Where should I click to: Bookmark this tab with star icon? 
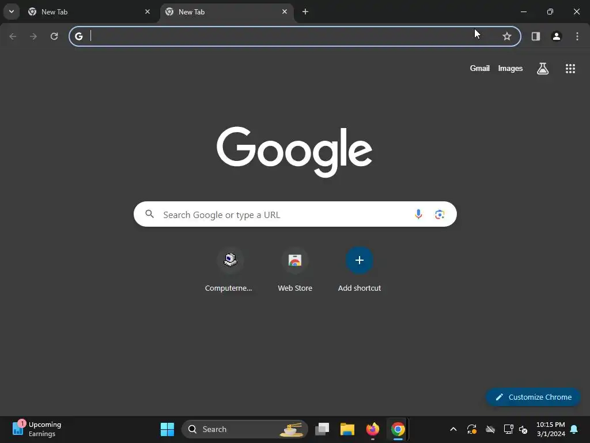(507, 36)
